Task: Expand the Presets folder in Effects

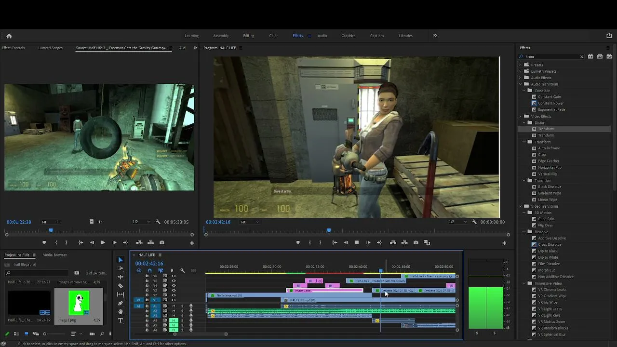Action: point(520,65)
